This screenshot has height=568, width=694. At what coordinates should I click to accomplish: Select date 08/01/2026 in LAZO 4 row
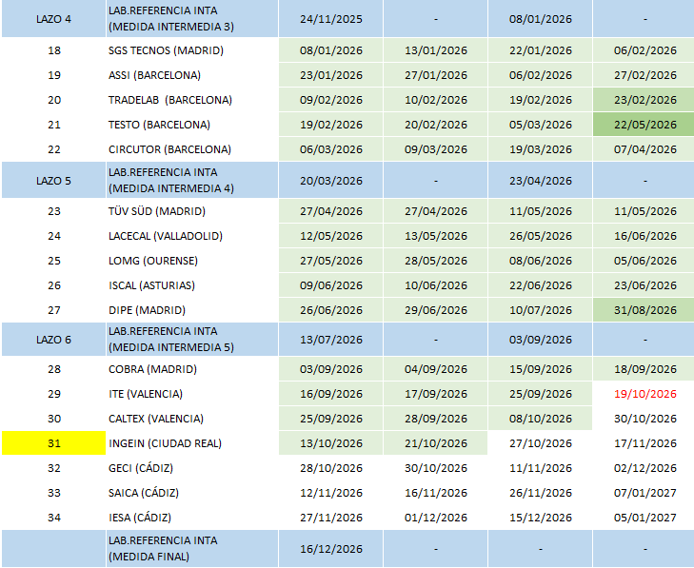point(540,19)
